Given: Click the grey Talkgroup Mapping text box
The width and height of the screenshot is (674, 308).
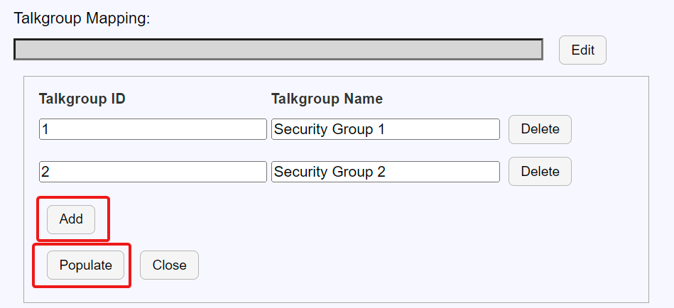Looking at the screenshot, I should pos(278,50).
